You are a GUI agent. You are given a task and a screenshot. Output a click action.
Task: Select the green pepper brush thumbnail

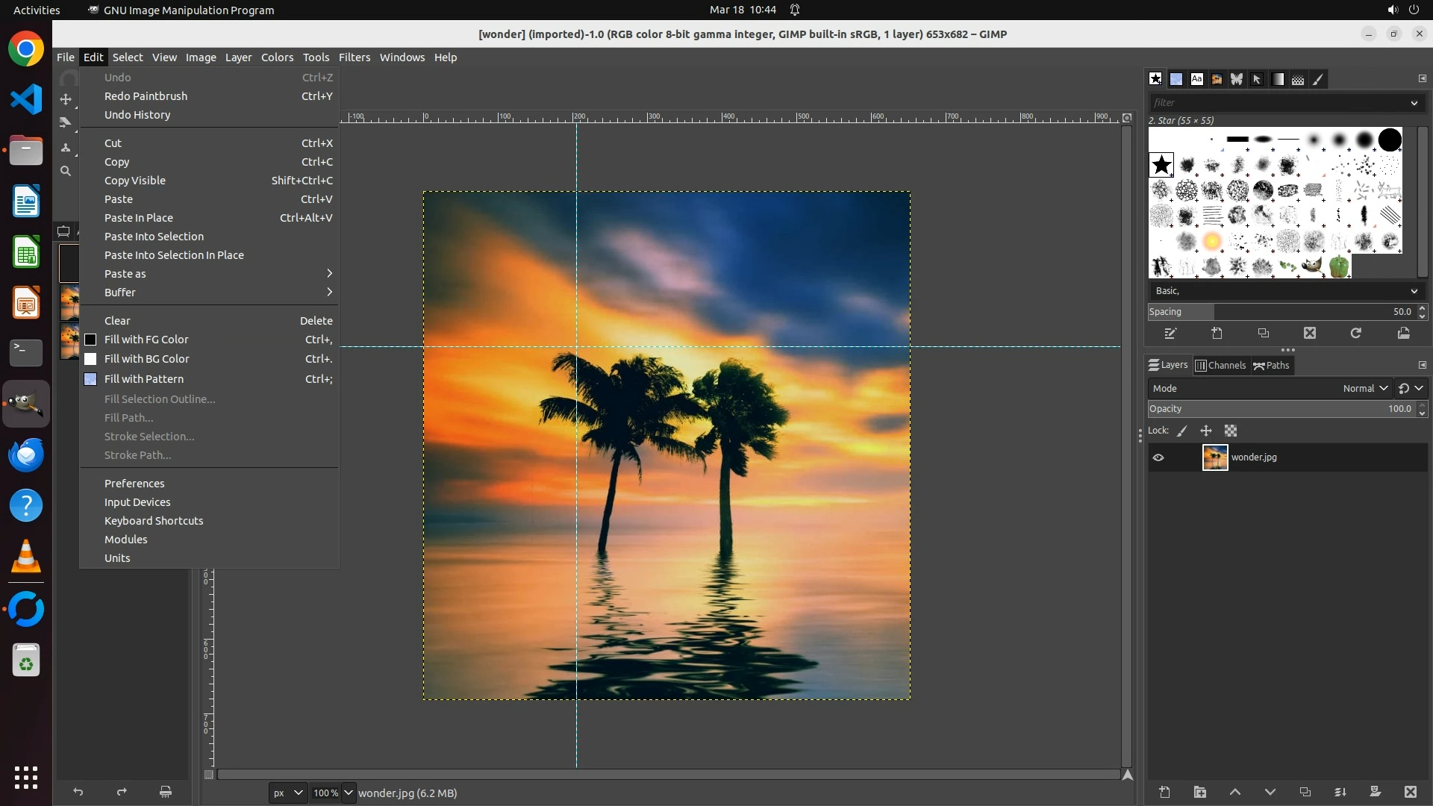1339,266
